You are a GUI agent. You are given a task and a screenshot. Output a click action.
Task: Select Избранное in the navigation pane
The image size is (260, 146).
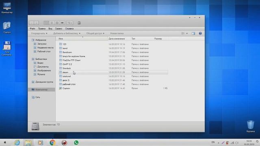(x=41, y=40)
